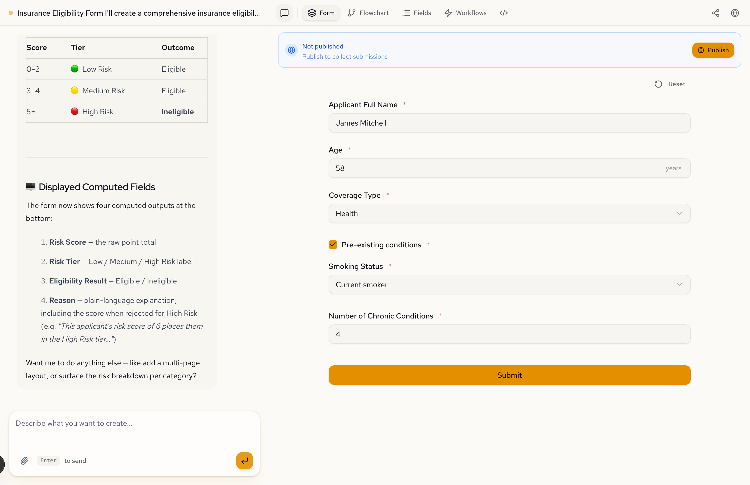Select the Form tab
The height and width of the screenshot is (485, 750).
point(321,13)
